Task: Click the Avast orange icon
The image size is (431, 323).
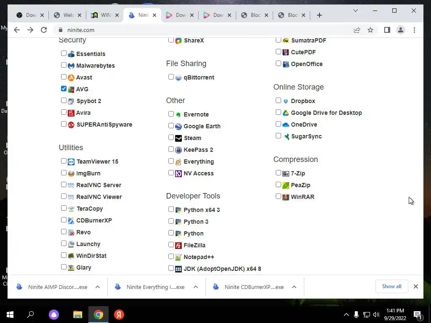Action: [71, 77]
